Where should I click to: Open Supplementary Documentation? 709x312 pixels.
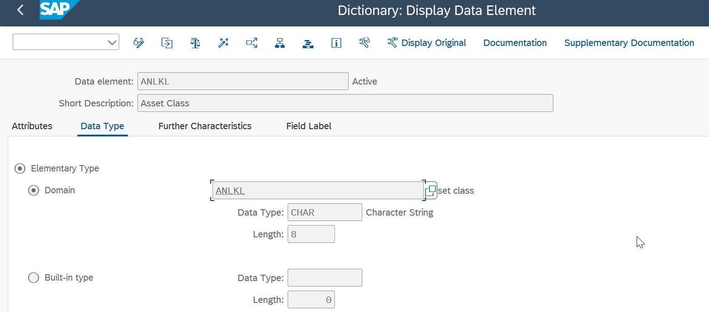point(629,43)
